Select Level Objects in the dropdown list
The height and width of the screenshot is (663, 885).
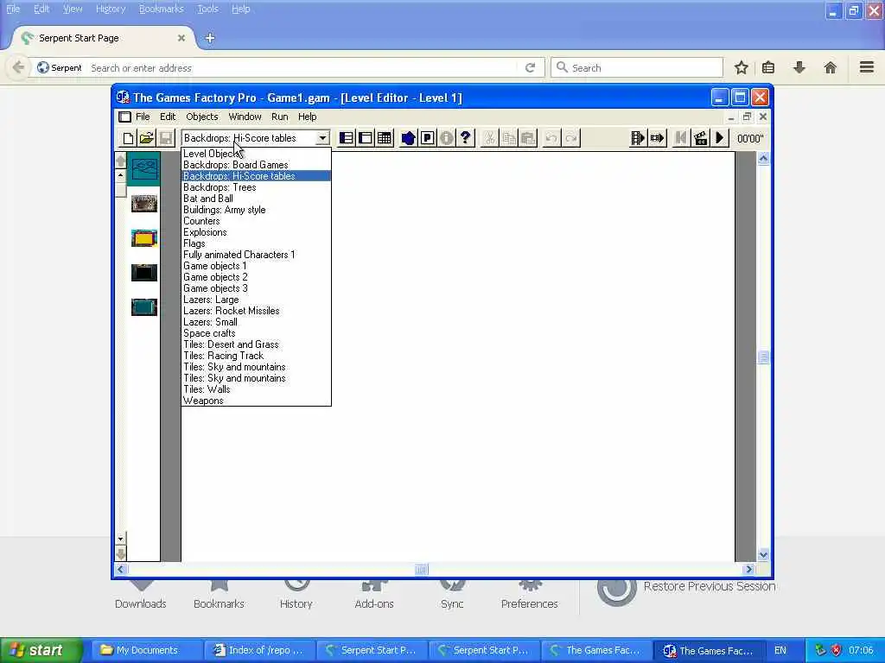click(x=256, y=154)
